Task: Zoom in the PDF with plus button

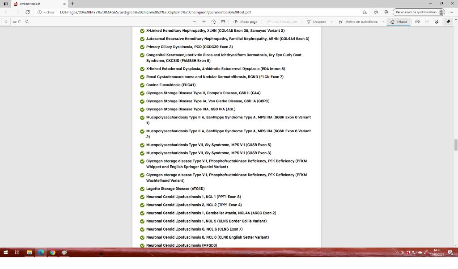Action: [204, 21]
